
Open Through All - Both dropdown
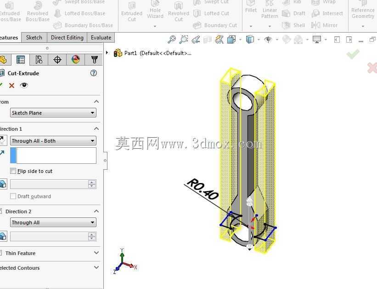(x=53, y=141)
